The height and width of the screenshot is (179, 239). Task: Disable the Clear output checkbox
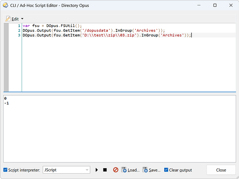[166, 170]
